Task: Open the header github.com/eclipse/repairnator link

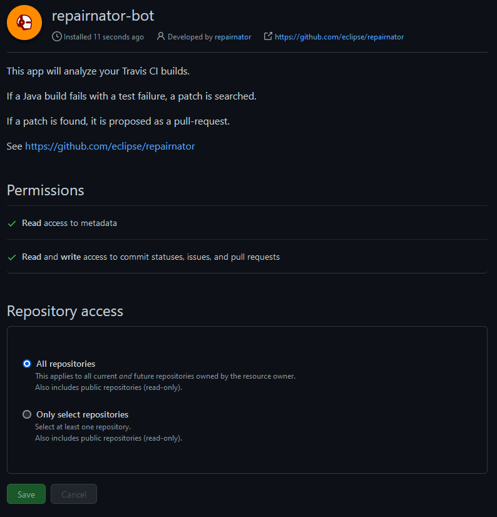Action: [x=339, y=37]
